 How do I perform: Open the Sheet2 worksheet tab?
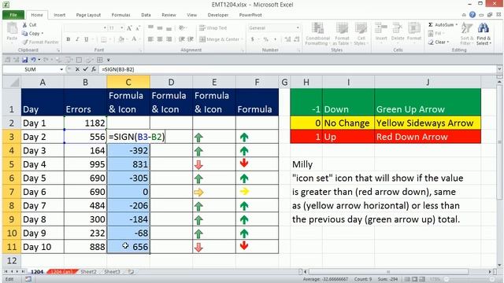click(88, 272)
